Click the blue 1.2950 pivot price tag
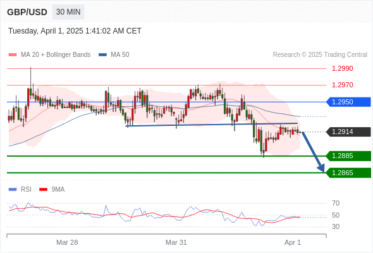This screenshot has height=253, width=373. (348, 102)
